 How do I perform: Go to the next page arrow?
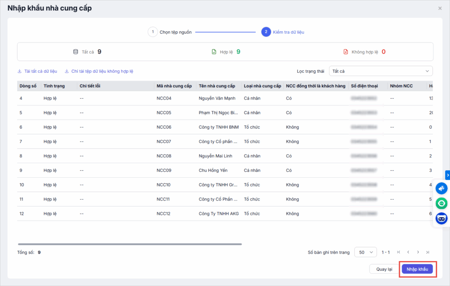coord(418,252)
